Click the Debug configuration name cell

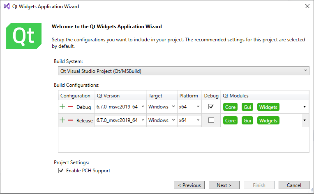84,107
